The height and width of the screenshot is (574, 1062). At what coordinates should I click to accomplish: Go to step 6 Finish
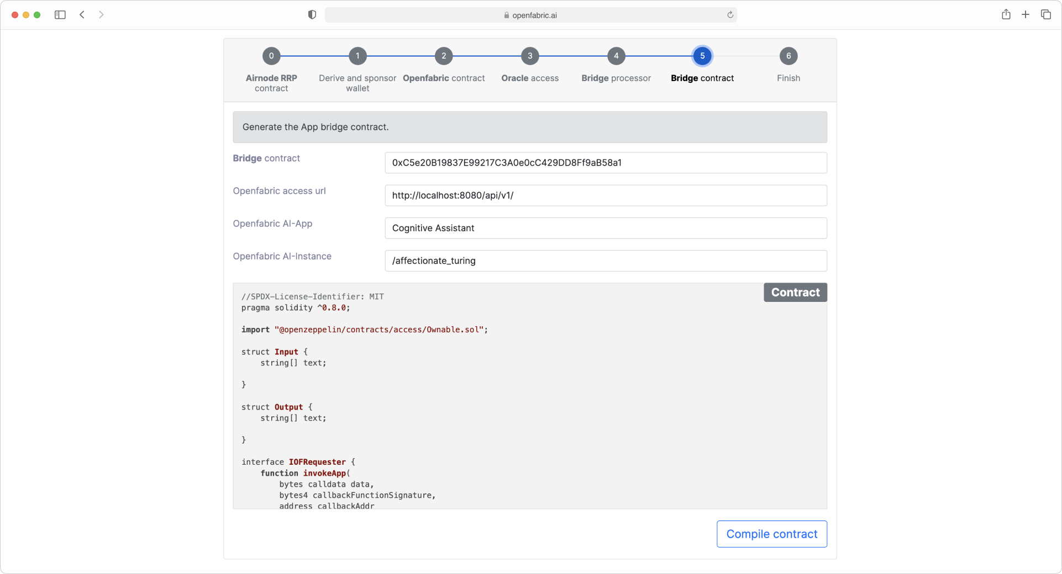(788, 56)
